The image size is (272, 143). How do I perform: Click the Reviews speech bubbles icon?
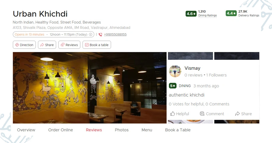click(x=63, y=45)
